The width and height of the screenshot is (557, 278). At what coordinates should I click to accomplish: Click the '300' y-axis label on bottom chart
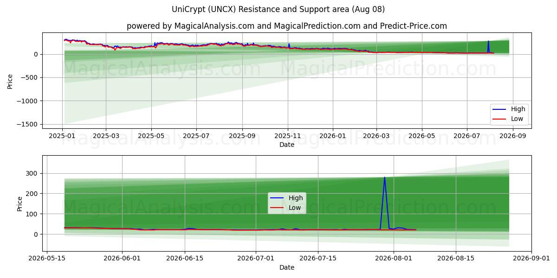33,173
